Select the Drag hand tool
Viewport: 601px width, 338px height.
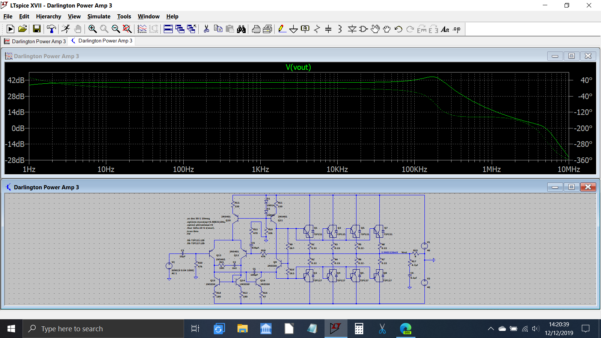coord(387,29)
